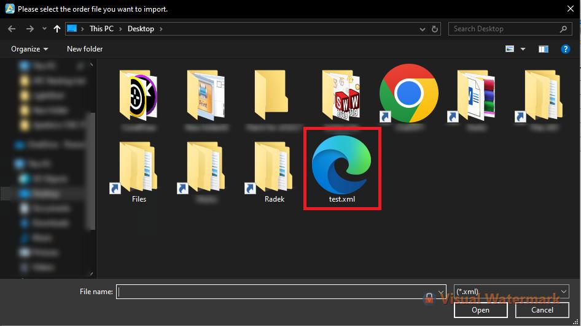Select the Google Chrome shortcut icon
Viewport: 581px width, 326px height.
point(409,93)
